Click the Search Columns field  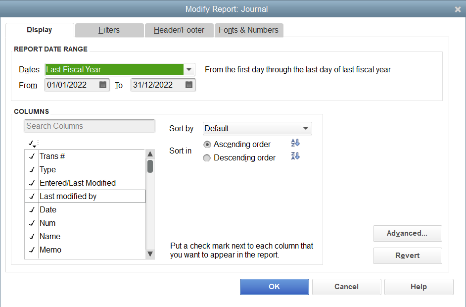[90, 126]
